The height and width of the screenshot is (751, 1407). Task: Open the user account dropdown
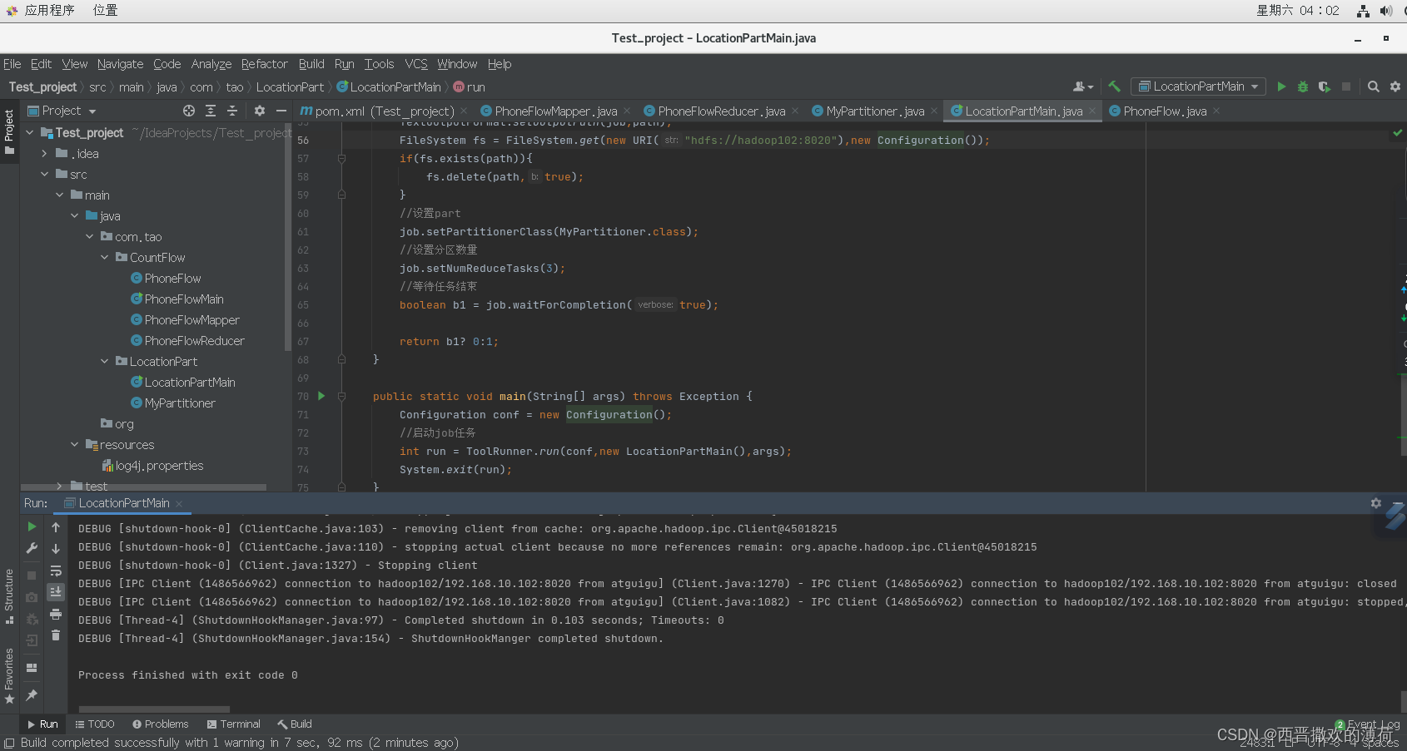click(x=1083, y=86)
